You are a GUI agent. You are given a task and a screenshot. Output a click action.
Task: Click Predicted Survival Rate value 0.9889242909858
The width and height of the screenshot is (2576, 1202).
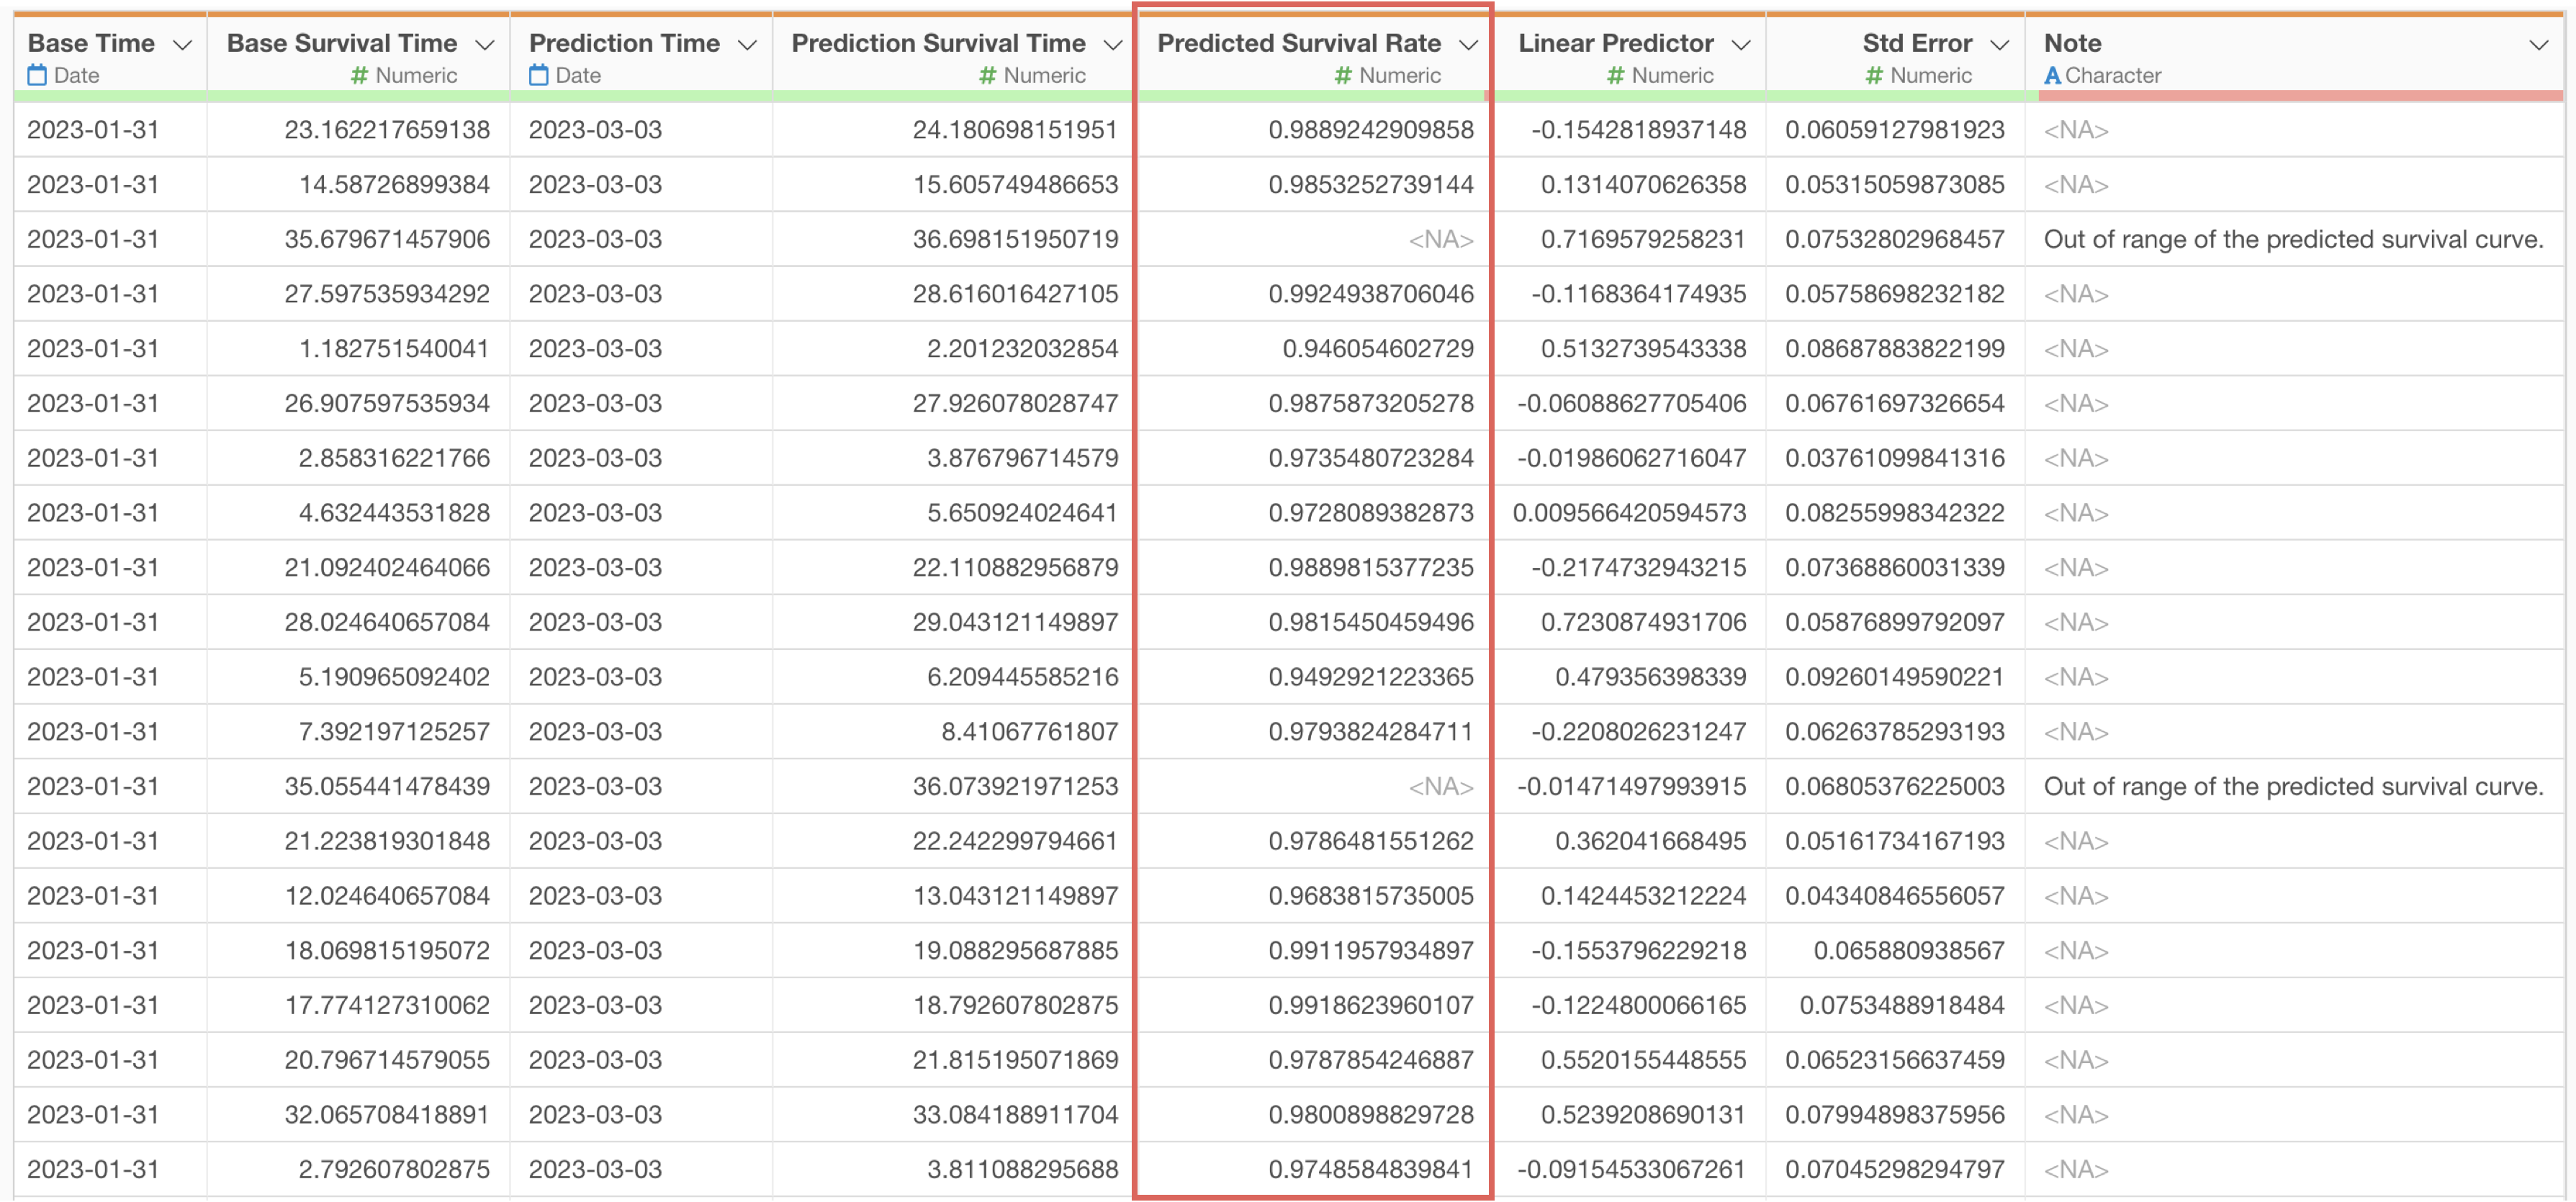point(1371,130)
